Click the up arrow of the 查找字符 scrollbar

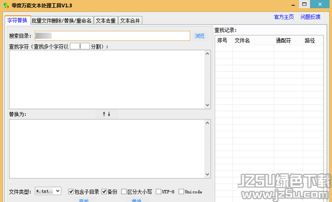click(207, 54)
